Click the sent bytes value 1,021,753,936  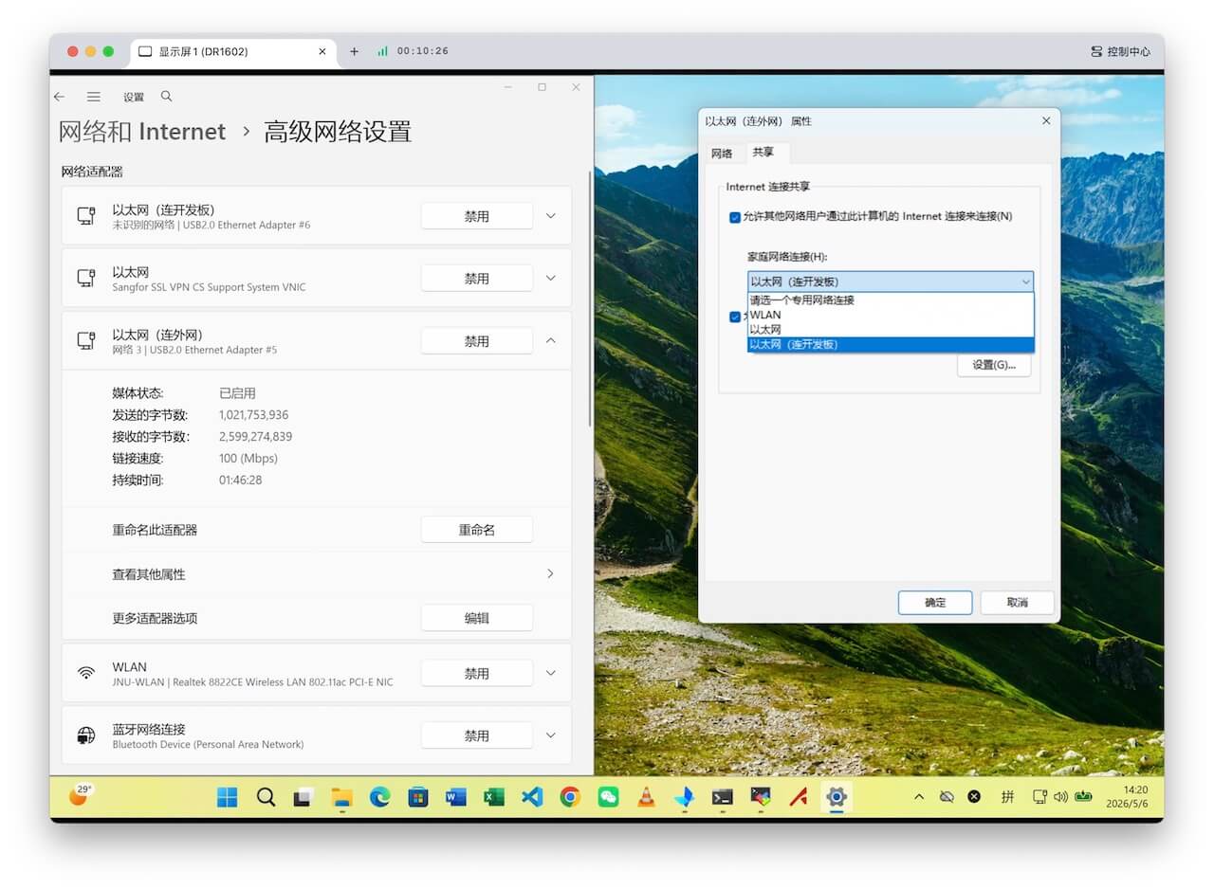pyautogui.click(x=253, y=415)
